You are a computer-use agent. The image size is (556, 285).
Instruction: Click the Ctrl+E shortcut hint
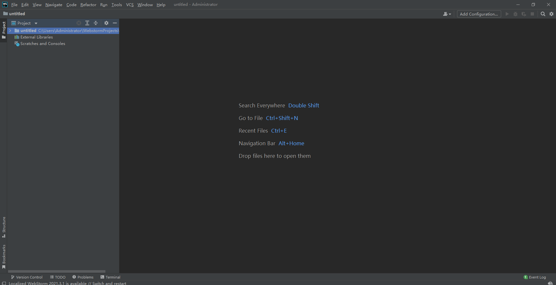(x=279, y=131)
